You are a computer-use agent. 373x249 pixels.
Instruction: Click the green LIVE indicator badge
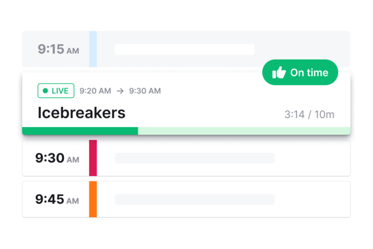(x=56, y=91)
